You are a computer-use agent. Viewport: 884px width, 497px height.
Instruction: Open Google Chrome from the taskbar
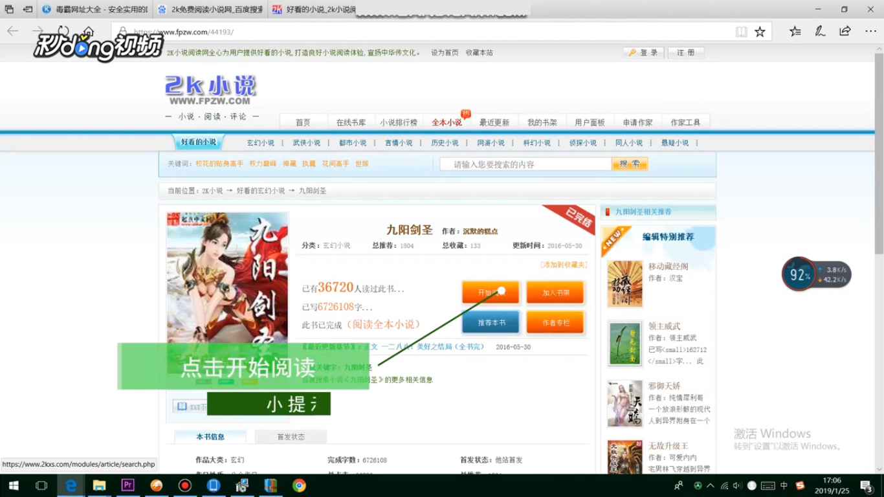299,485
